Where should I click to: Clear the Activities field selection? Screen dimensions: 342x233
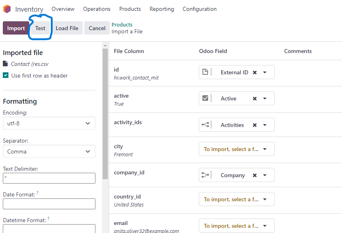point(255,125)
